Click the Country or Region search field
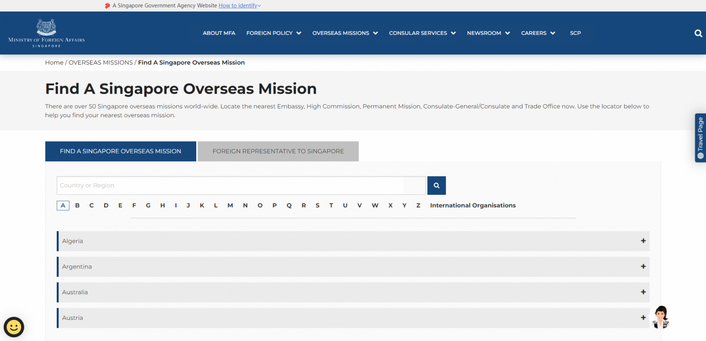This screenshot has height=341, width=706. pos(230,186)
